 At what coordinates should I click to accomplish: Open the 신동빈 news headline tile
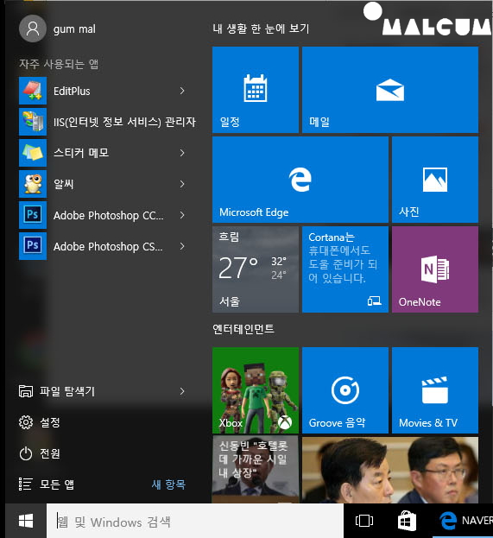click(256, 470)
